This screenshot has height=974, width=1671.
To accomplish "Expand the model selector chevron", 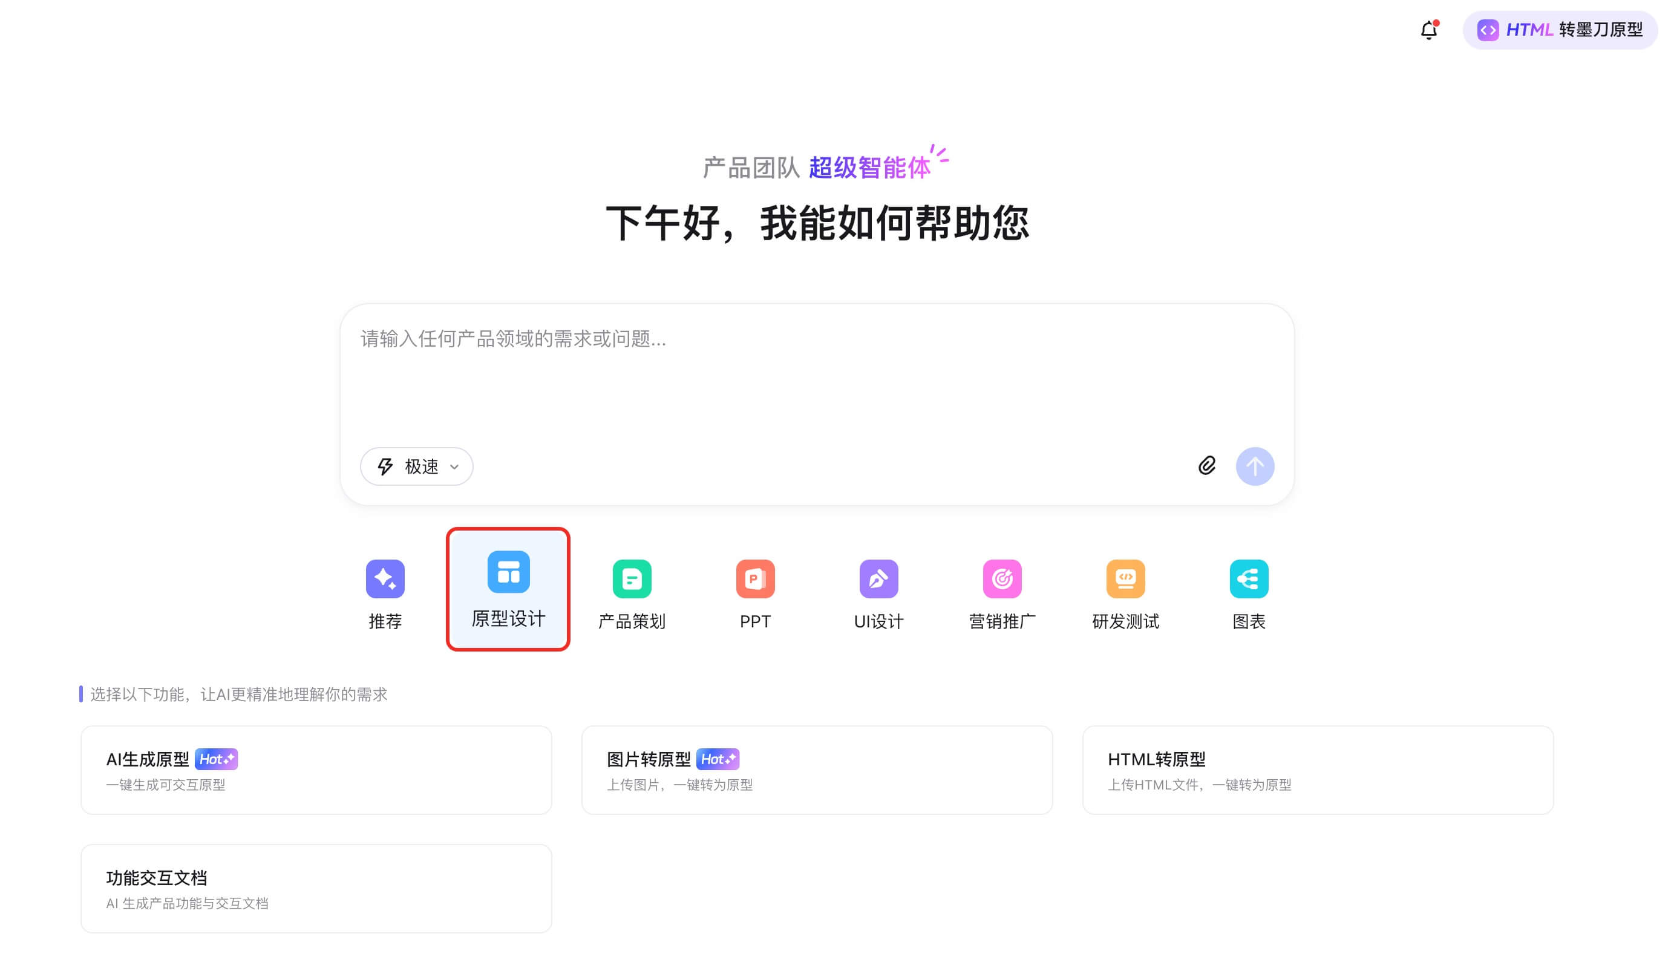I will [455, 467].
